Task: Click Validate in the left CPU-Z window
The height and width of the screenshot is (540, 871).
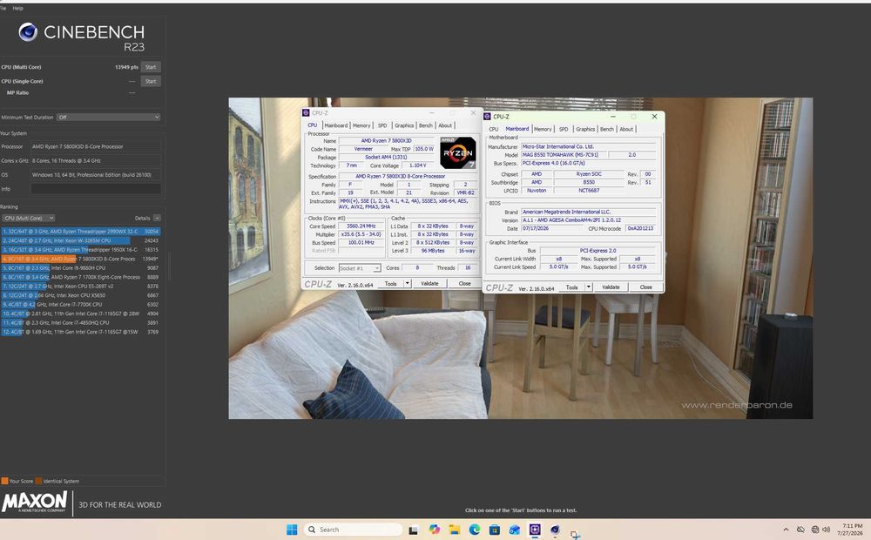Action: point(429,283)
